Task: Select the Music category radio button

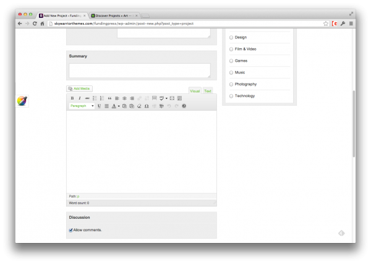Action: pos(231,72)
